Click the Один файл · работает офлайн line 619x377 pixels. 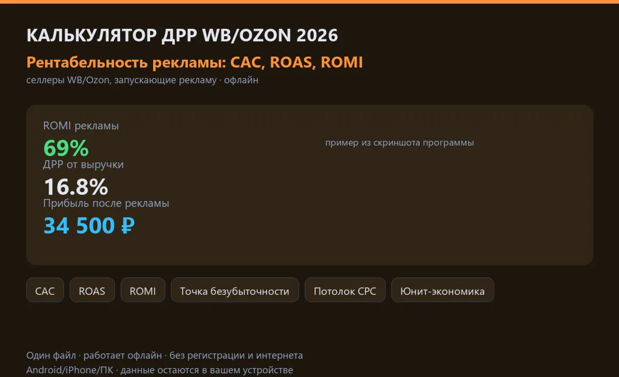coord(164,356)
